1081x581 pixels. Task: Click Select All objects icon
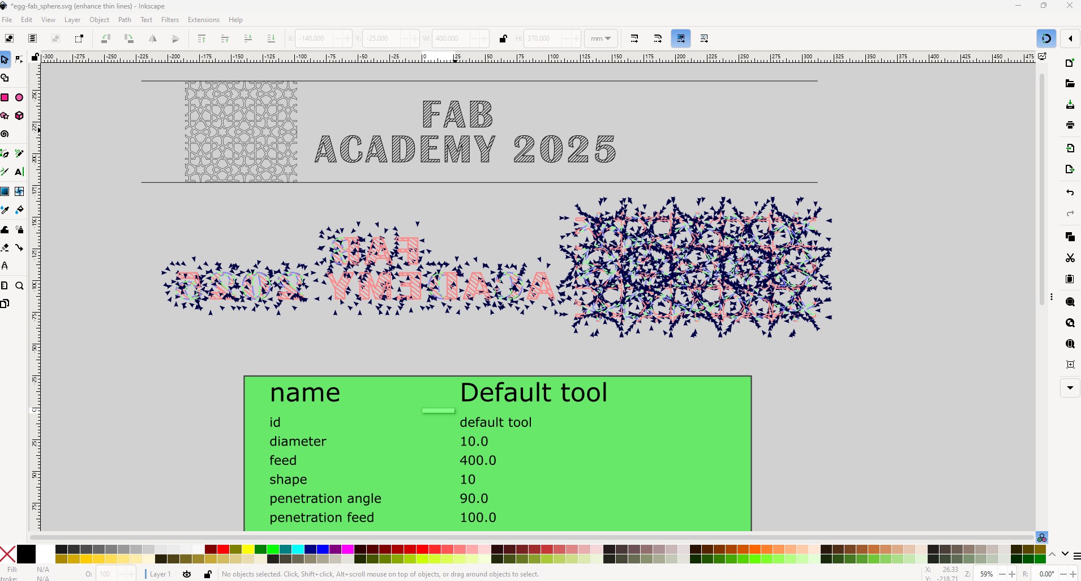pos(10,39)
